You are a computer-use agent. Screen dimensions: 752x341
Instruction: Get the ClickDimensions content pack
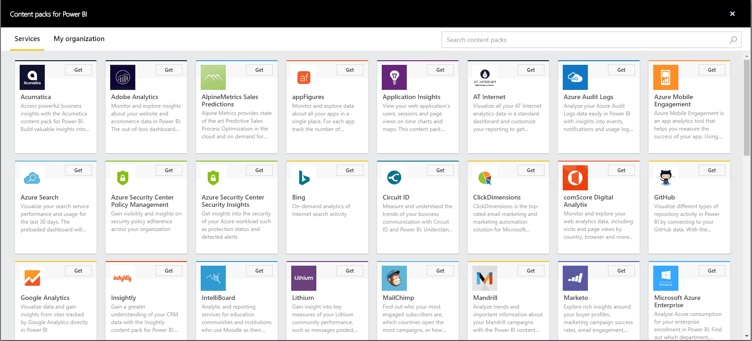pos(531,170)
